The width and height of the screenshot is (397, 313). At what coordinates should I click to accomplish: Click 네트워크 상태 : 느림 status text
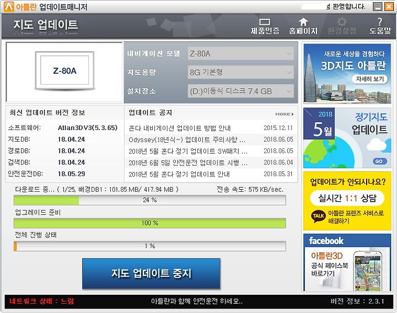(x=42, y=301)
